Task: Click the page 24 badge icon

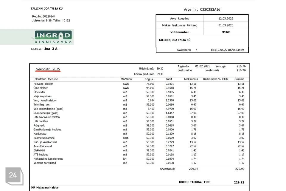Action: pyautogui.click(x=13, y=175)
